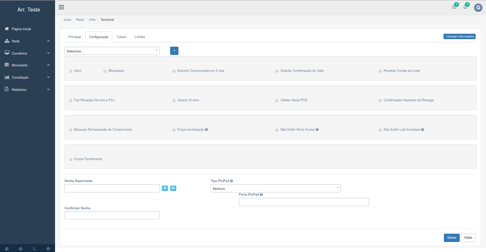Image resolution: width=486 pixels, height=252 pixels.
Task: Click help icon beside Força Inicialização
Action: coord(206,130)
